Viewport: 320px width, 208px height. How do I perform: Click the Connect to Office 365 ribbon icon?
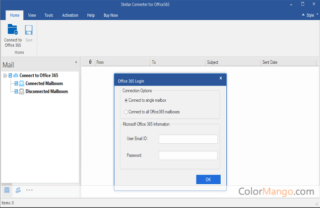(13, 29)
